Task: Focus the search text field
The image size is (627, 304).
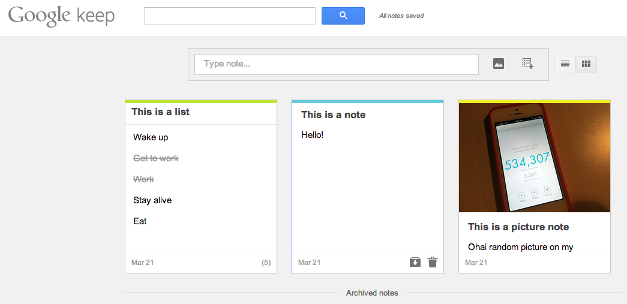Action: (230, 16)
